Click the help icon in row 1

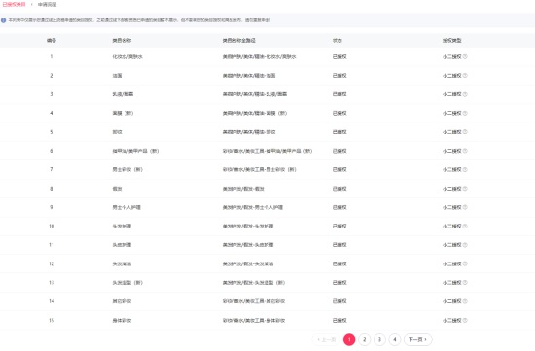[465, 57]
